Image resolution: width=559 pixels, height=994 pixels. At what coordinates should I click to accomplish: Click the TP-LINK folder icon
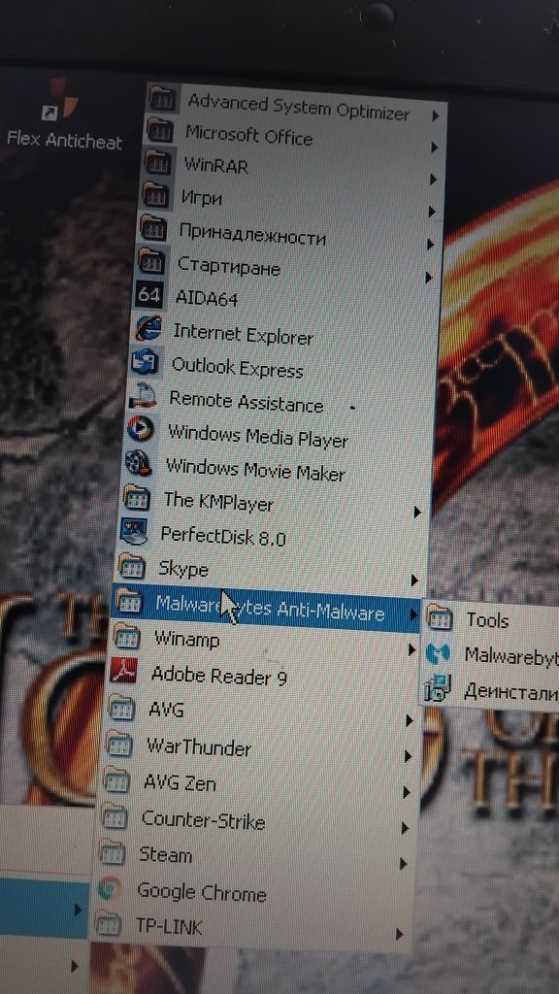click(x=108, y=924)
